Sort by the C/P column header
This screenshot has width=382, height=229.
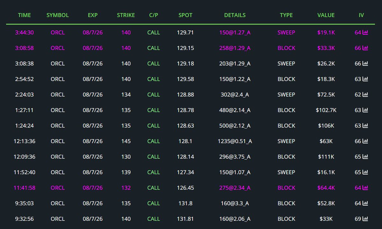point(153,15)
